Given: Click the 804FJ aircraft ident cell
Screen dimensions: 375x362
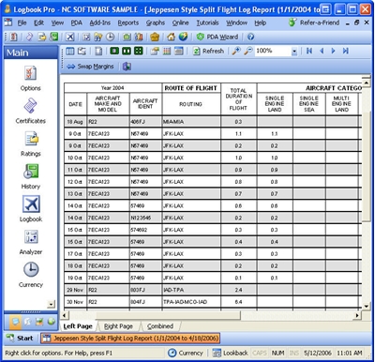Looking at the screenshot, I should coord(145,302).
